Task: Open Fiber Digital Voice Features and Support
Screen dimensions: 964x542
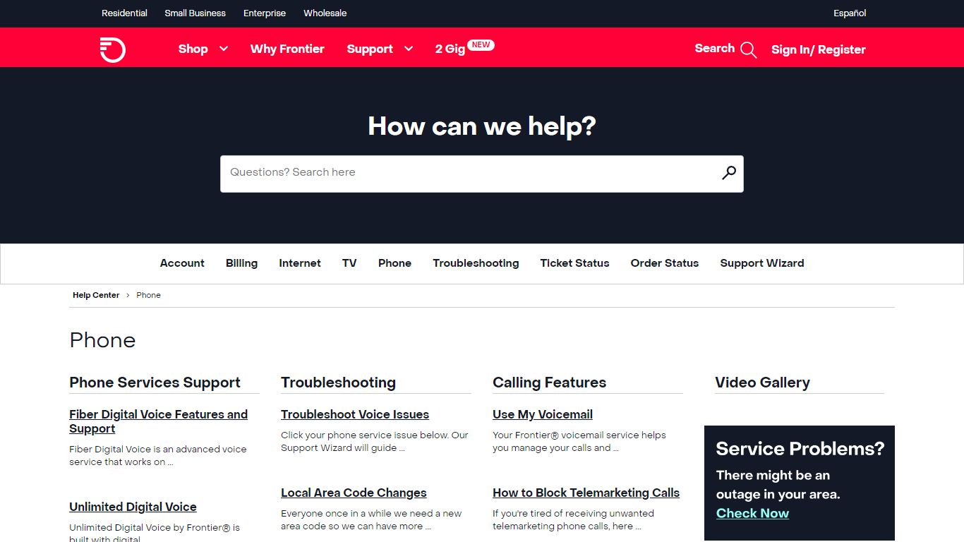Action: [x=158, y=421]
